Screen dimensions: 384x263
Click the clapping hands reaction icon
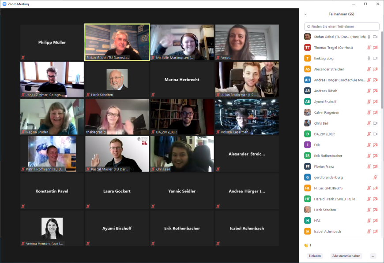(x=305, y=245)
